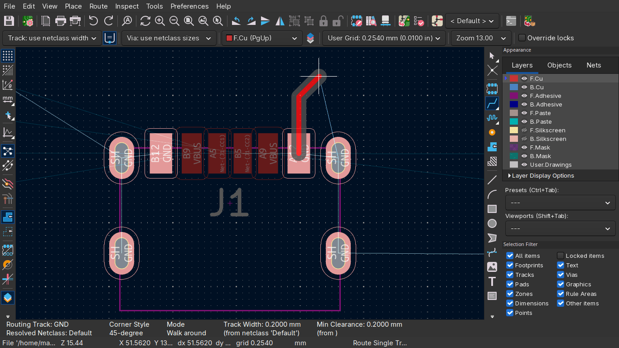619x348 pixels.
Task: Click the F.Cu color swatch
Action: click(x=514, y=79)
